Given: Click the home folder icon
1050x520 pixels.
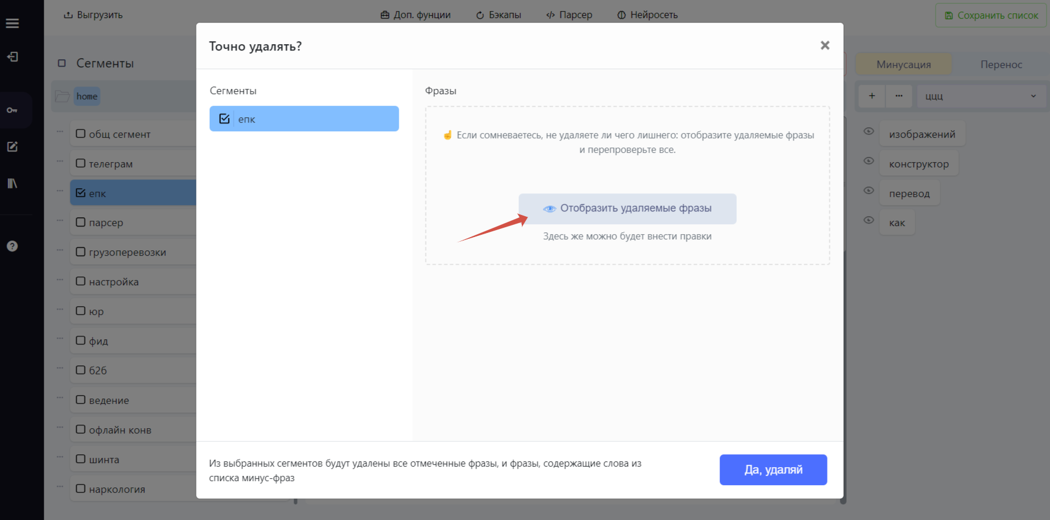Looking at the screenshot, I should [x=62, y=96].
